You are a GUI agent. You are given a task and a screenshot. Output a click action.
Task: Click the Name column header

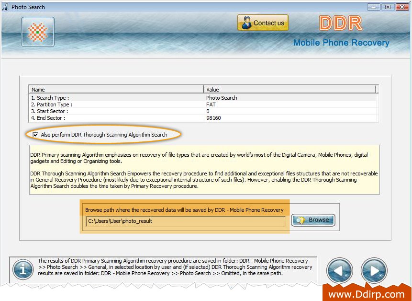116,90
